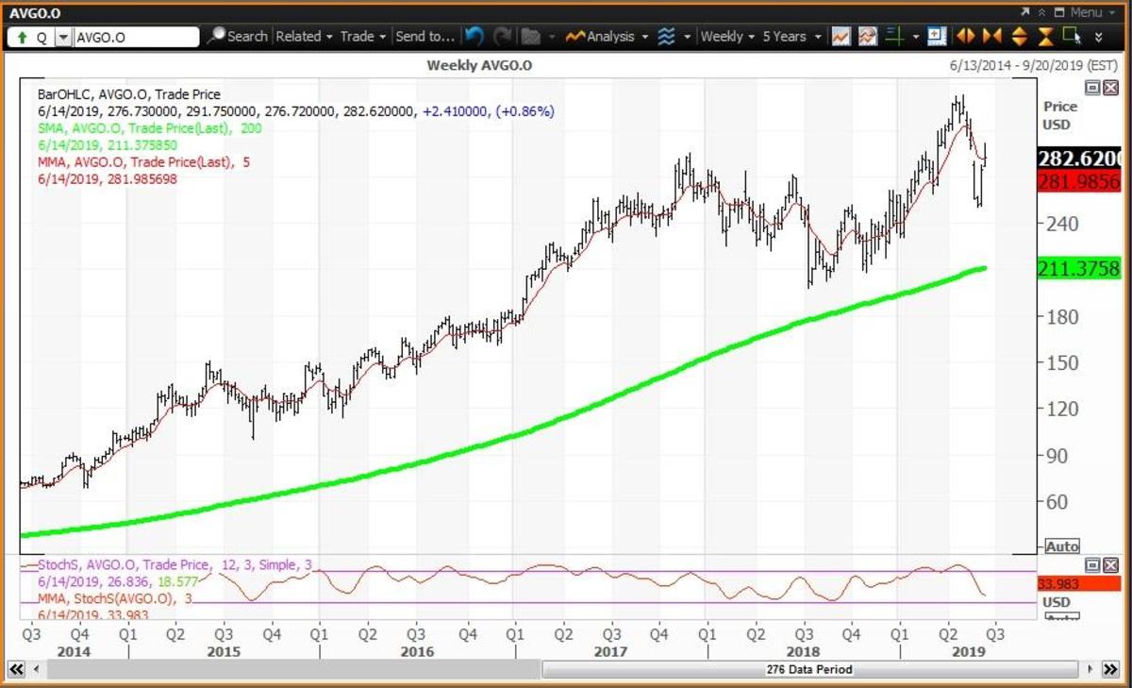Screen dimensions: 1132x688
Task: Click the line chart template icon
Action: 841,37
